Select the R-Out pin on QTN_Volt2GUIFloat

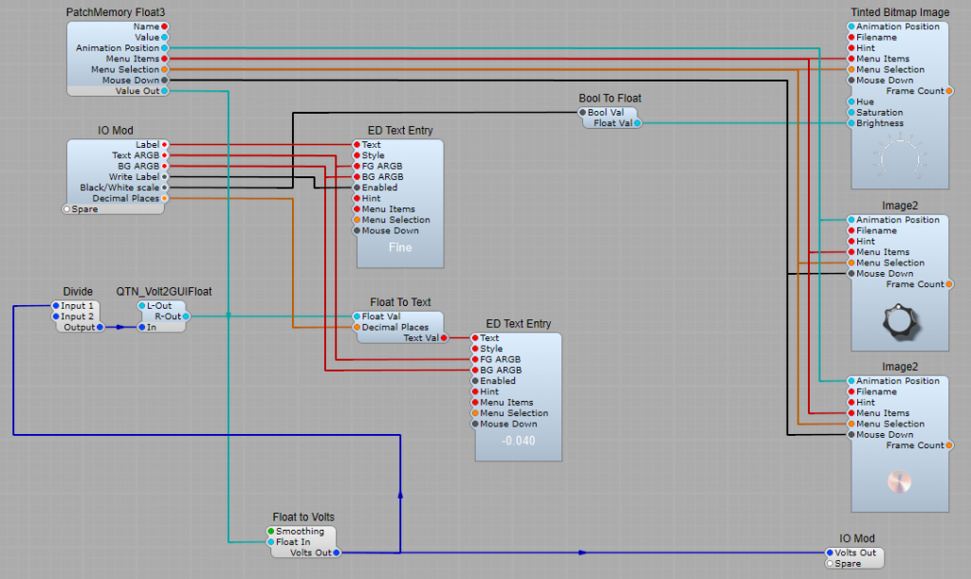(x=187, y=317)
